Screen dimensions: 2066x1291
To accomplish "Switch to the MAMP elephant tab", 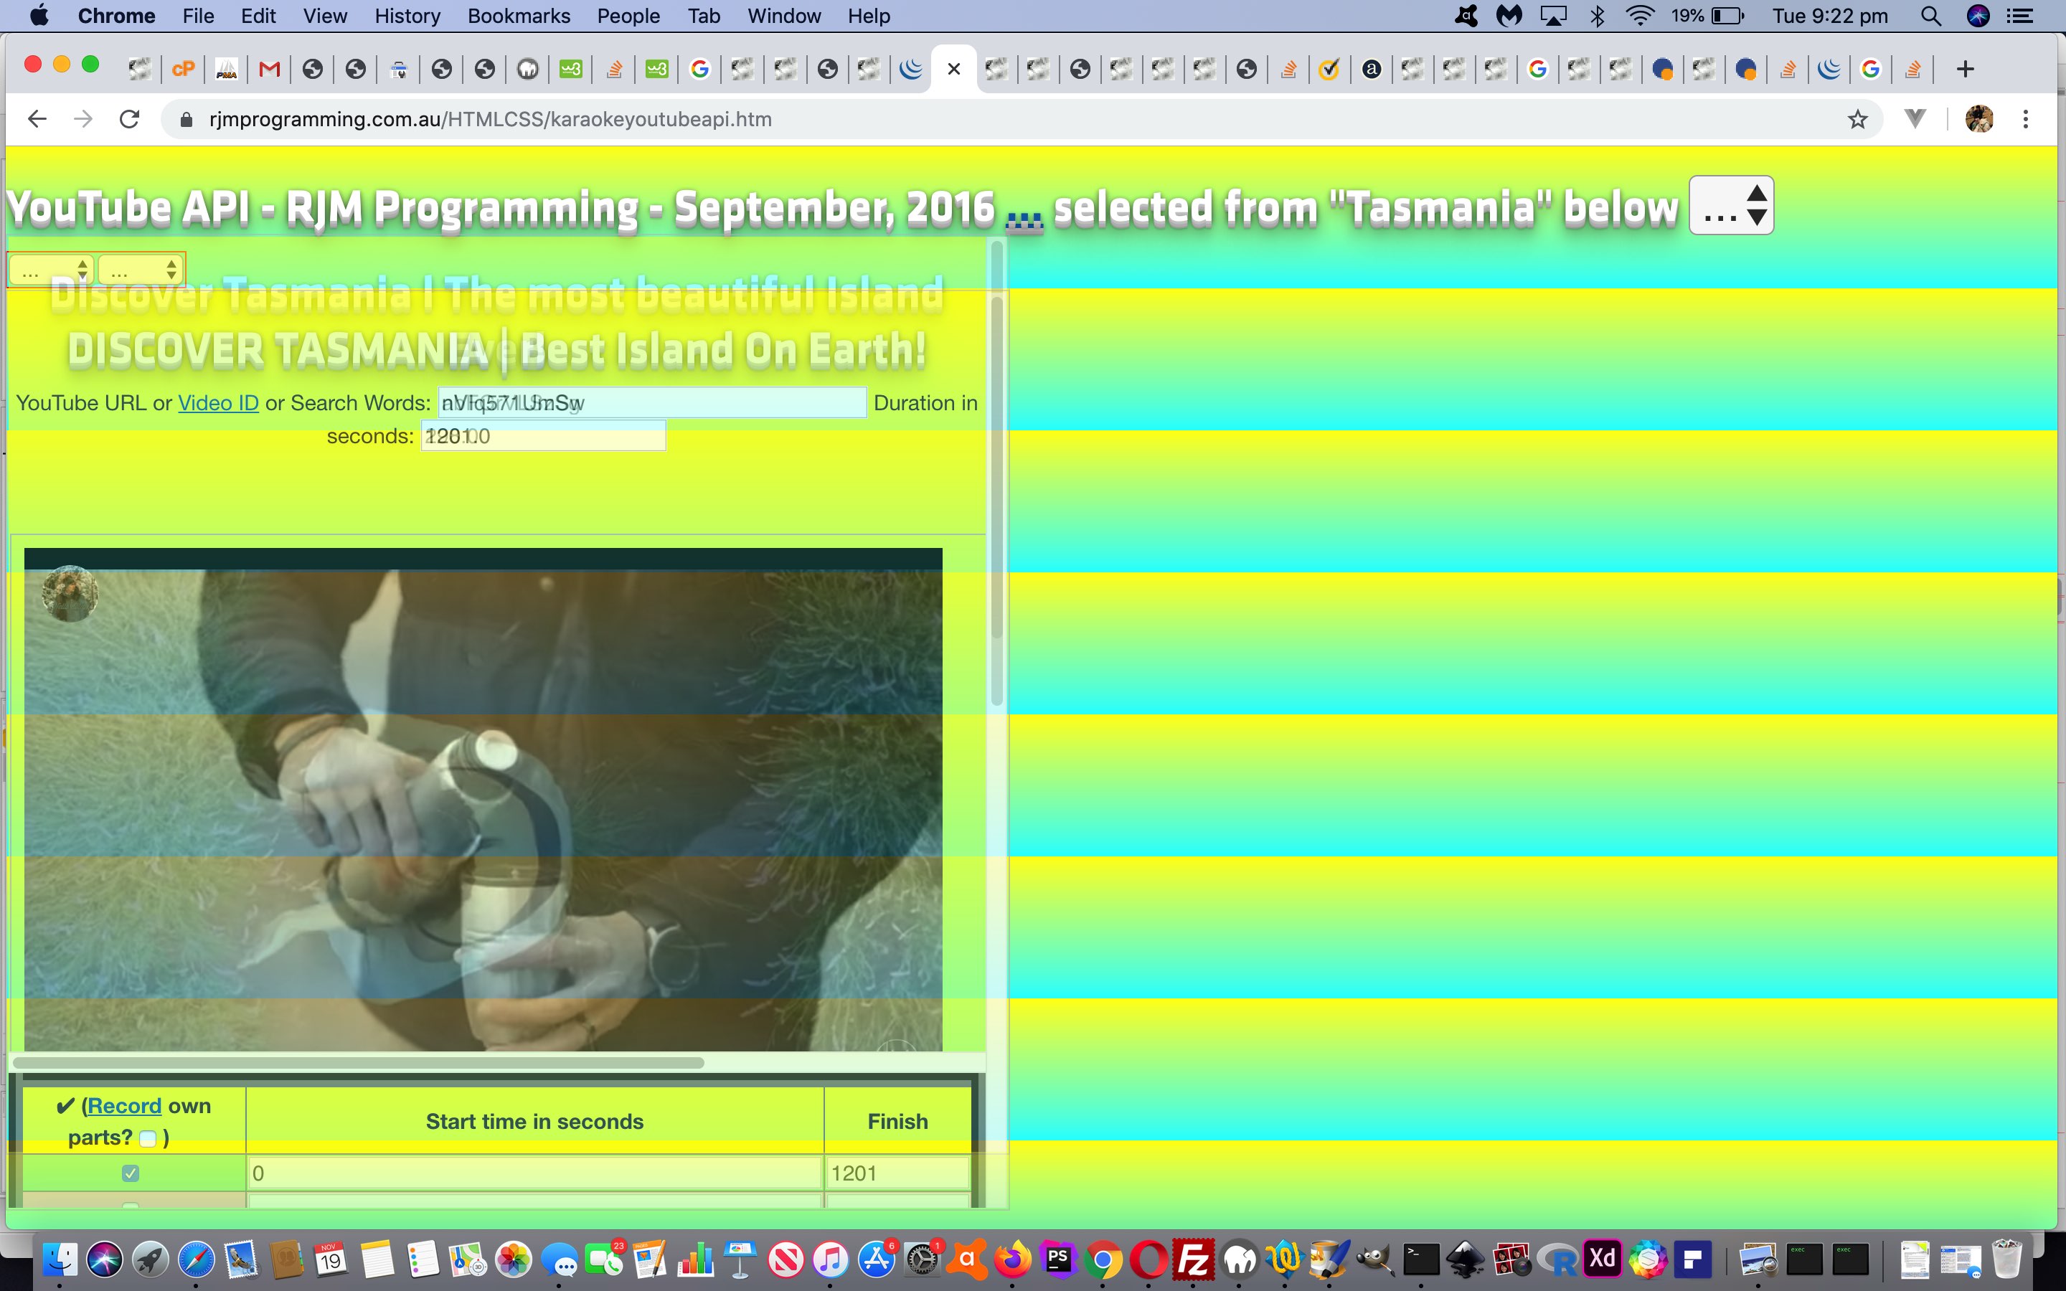I will [527, 69].
